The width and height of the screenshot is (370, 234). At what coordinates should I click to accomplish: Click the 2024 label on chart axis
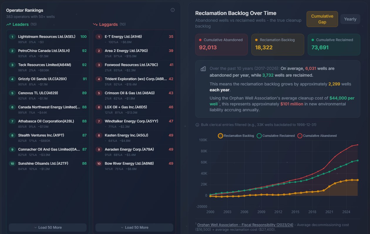pyautogui.click(x=346, y=212)
